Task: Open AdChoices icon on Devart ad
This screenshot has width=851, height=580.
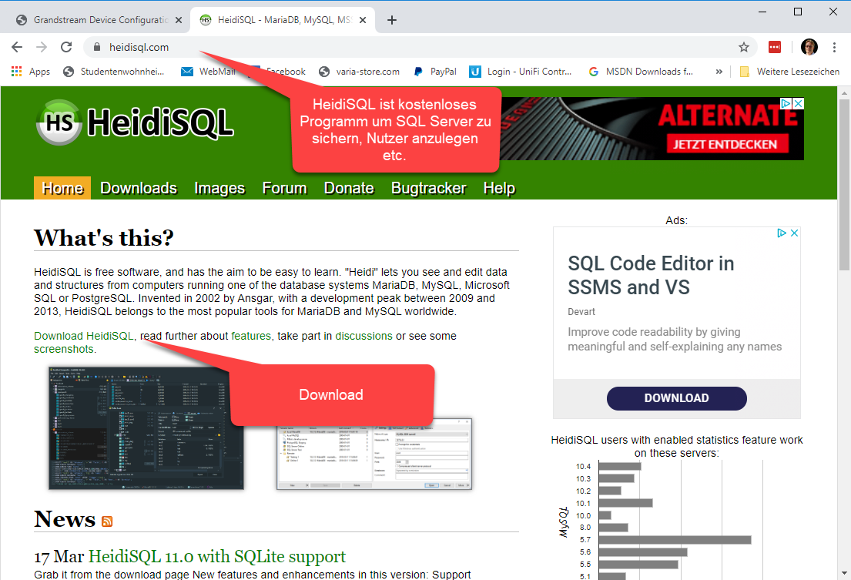Action: point(782,233)
